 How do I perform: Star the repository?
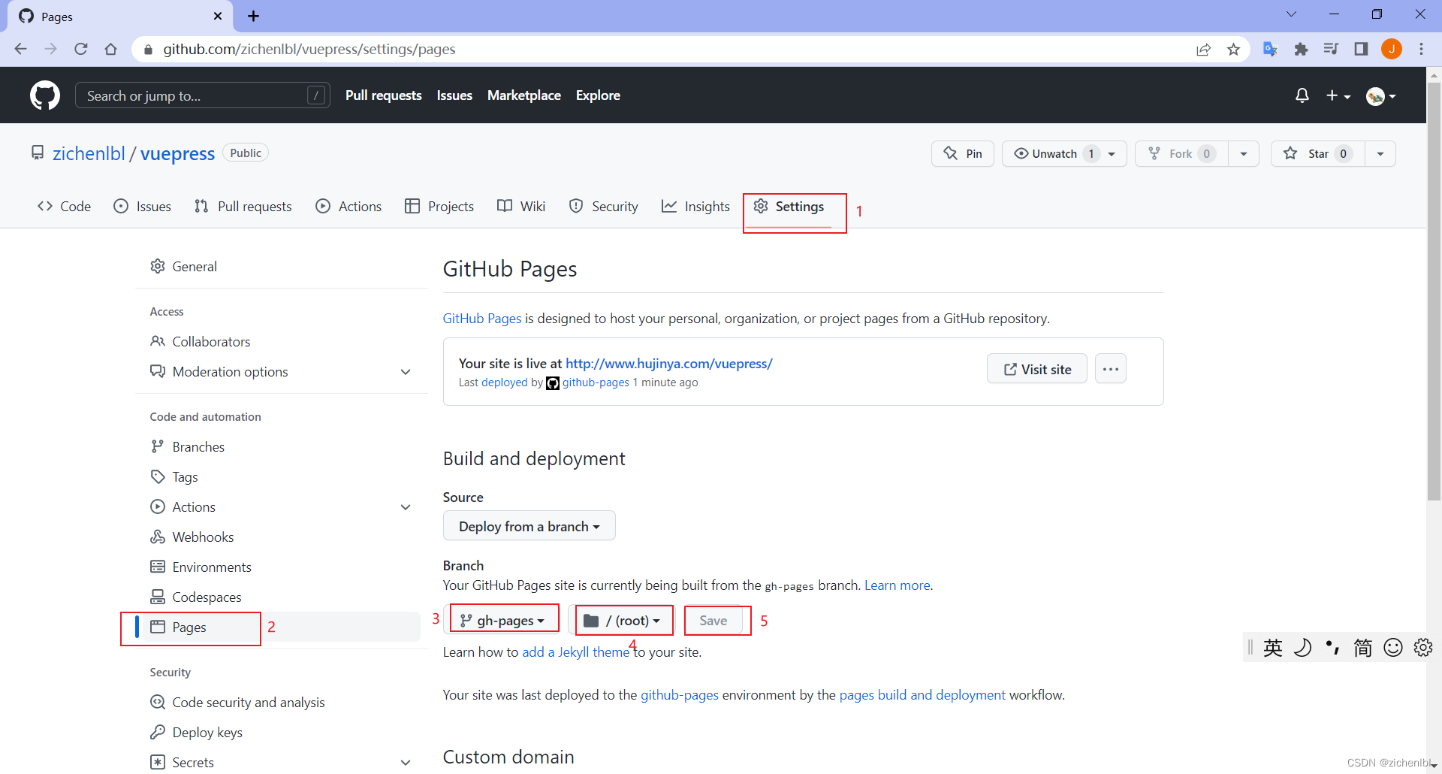point(1318,153)
